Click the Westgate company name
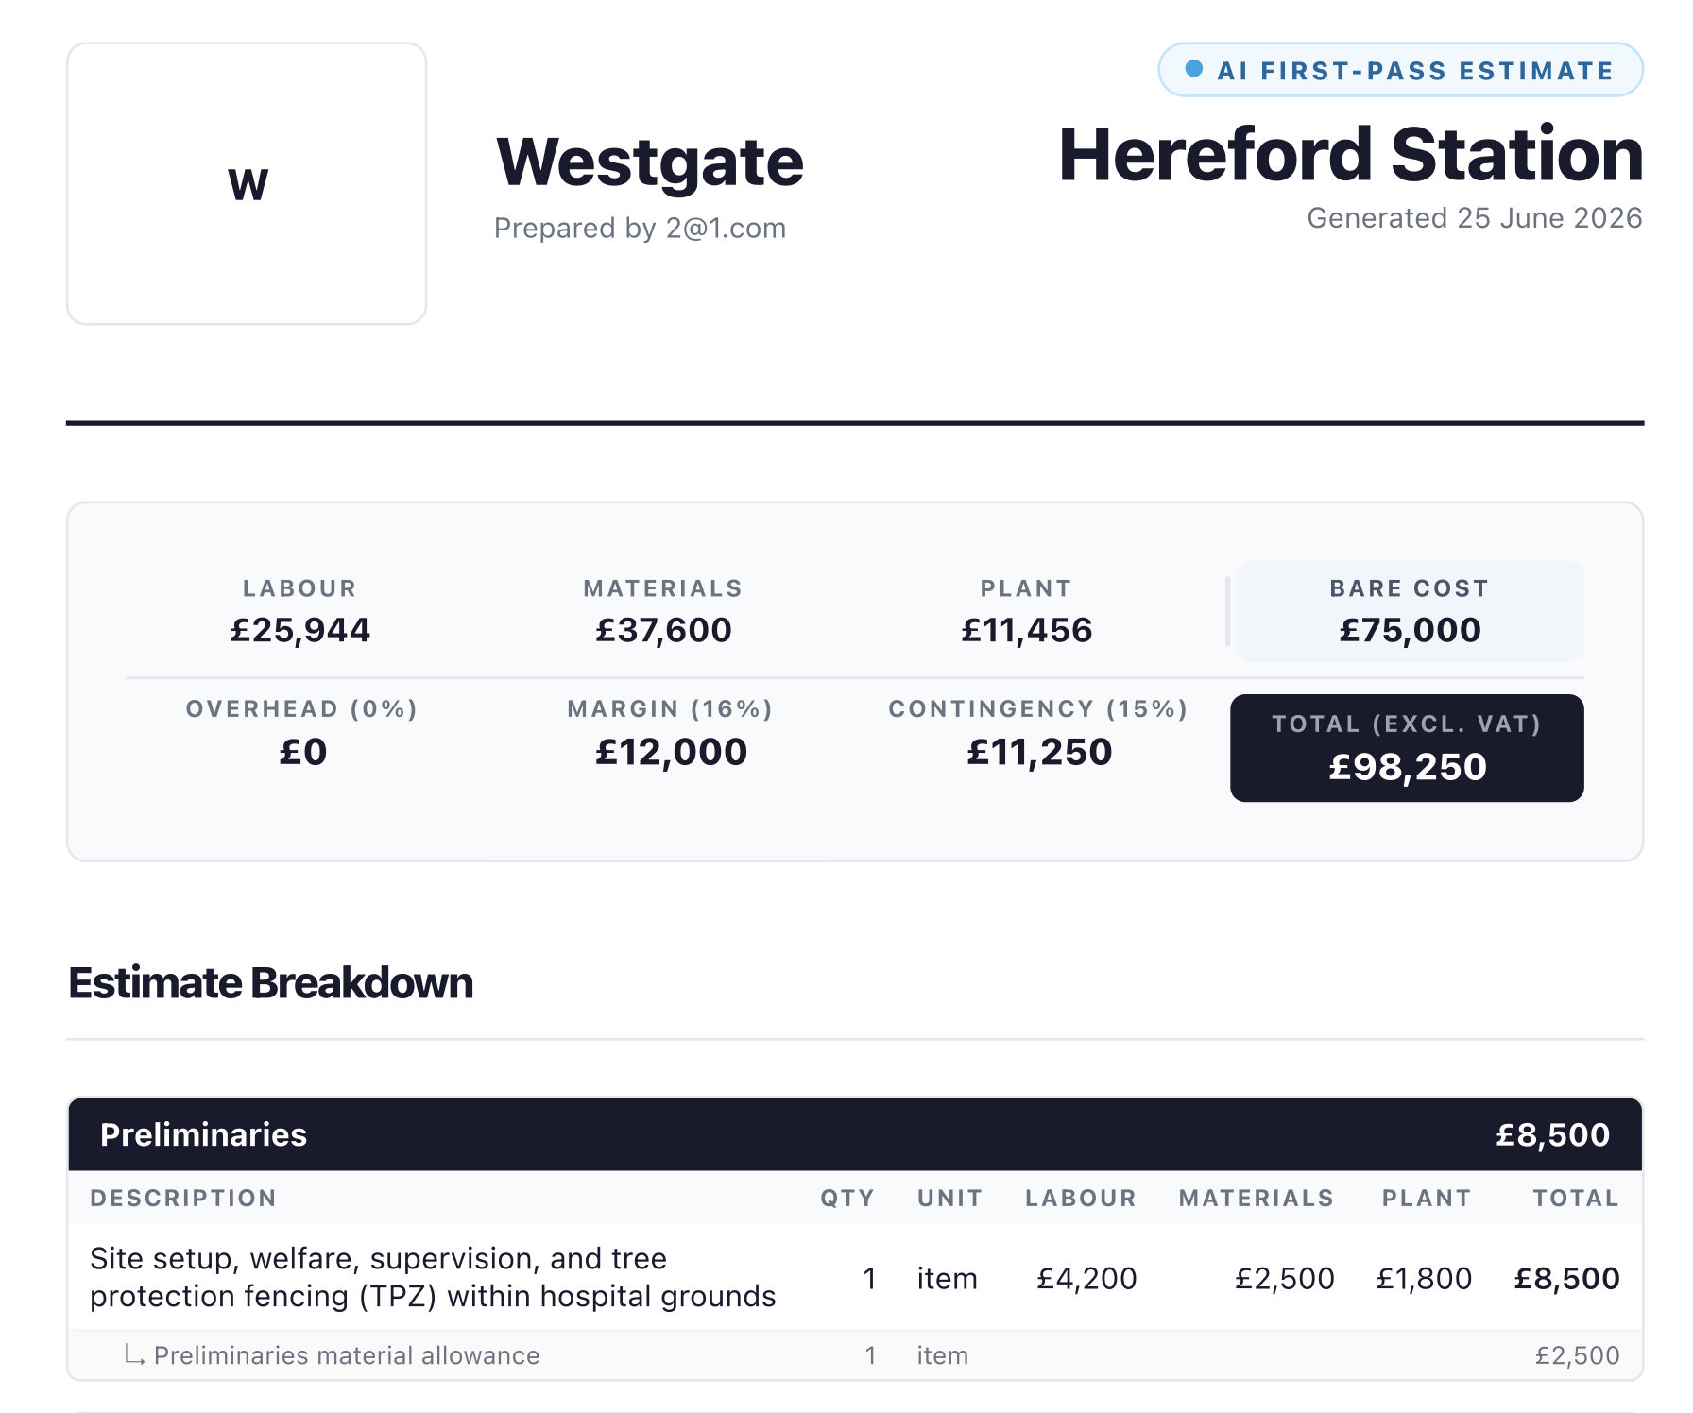The width and height of the screenshot is (1693, 1413). tap(650, 162)
